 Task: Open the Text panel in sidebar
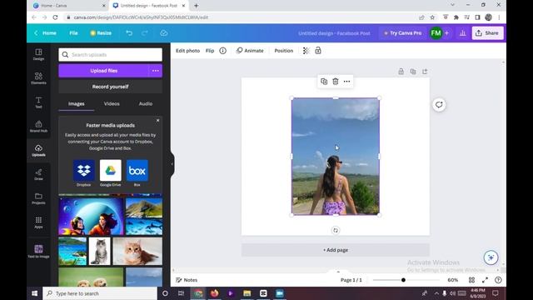[x=38, y=102]
